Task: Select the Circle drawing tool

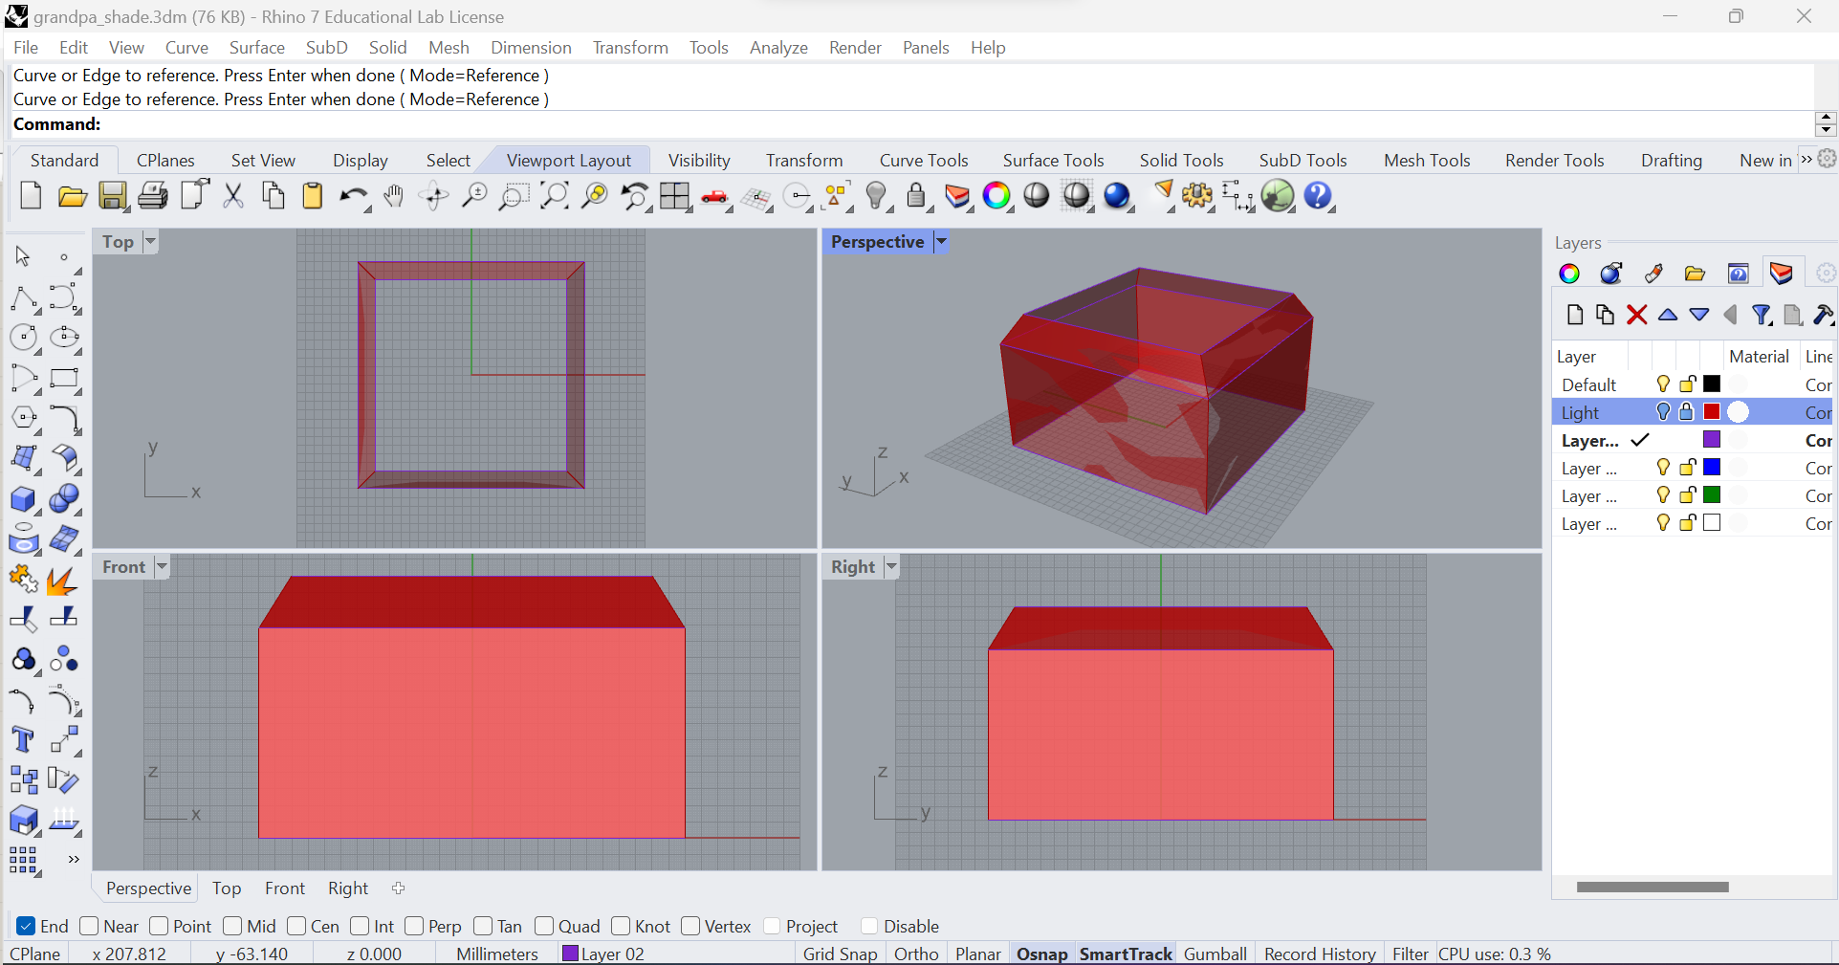Action: point(24,338)
